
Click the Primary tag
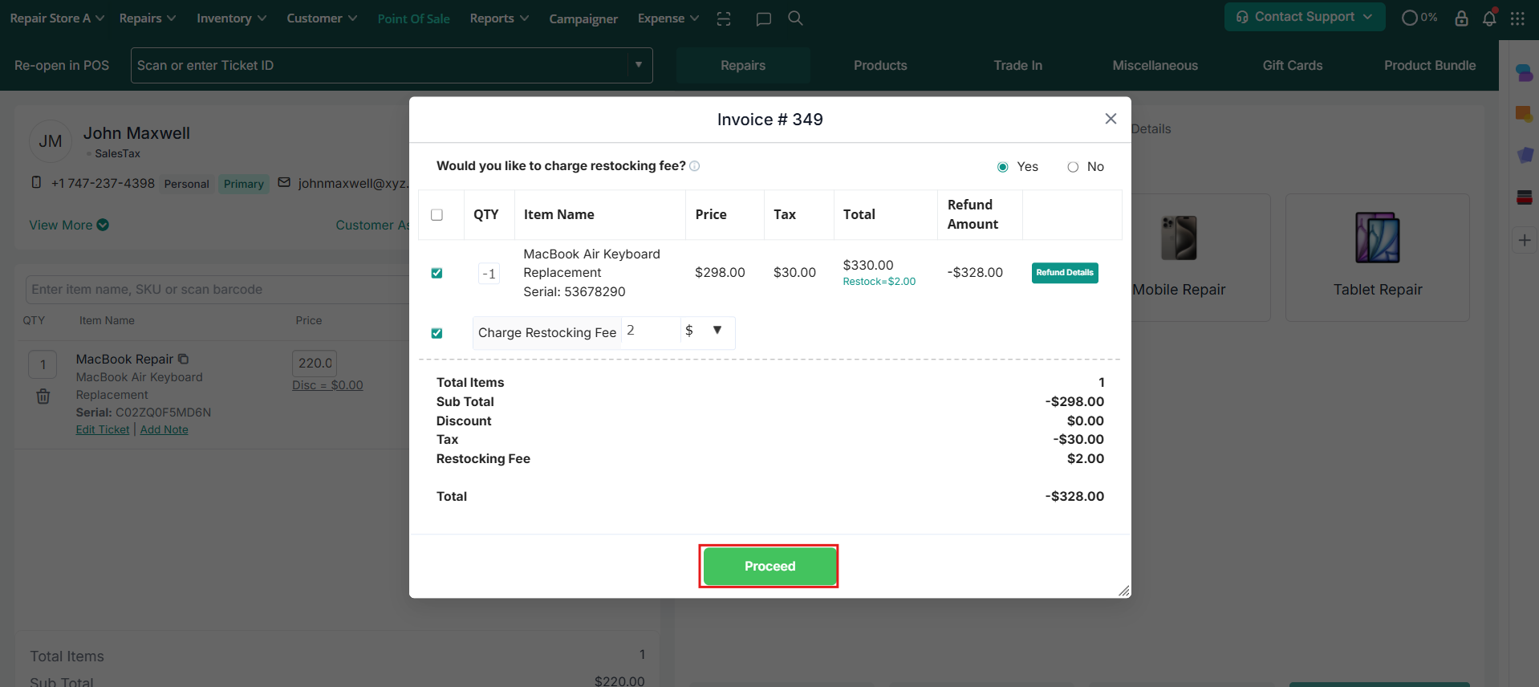(x=244, y=184)
